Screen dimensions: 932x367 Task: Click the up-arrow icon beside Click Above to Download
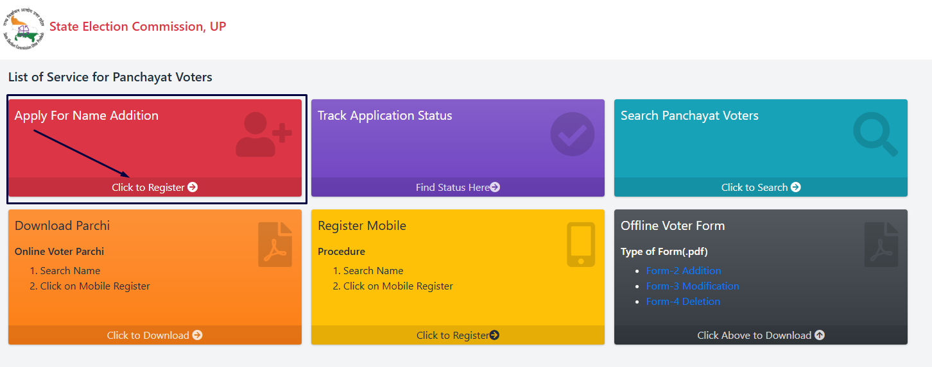[820, 335]
